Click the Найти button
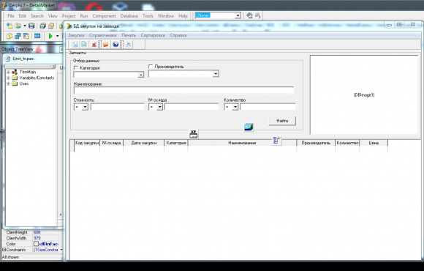The height and width of the screenshot is (271, 424). [282, 121]
